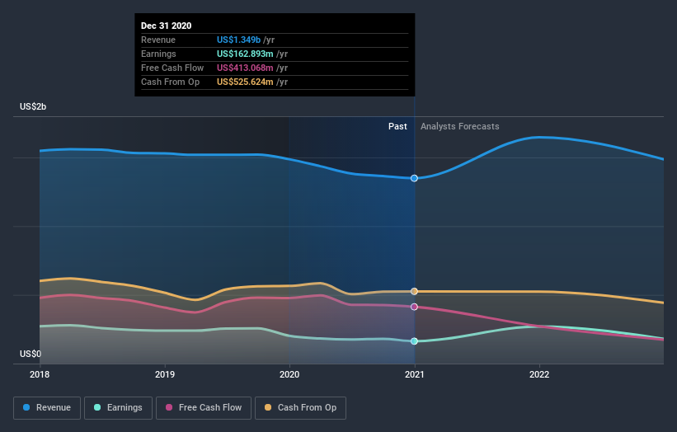Click the orange Cash From Op legend dot
This screenshot has width=677, height=432.
click(x=268, y=407)
